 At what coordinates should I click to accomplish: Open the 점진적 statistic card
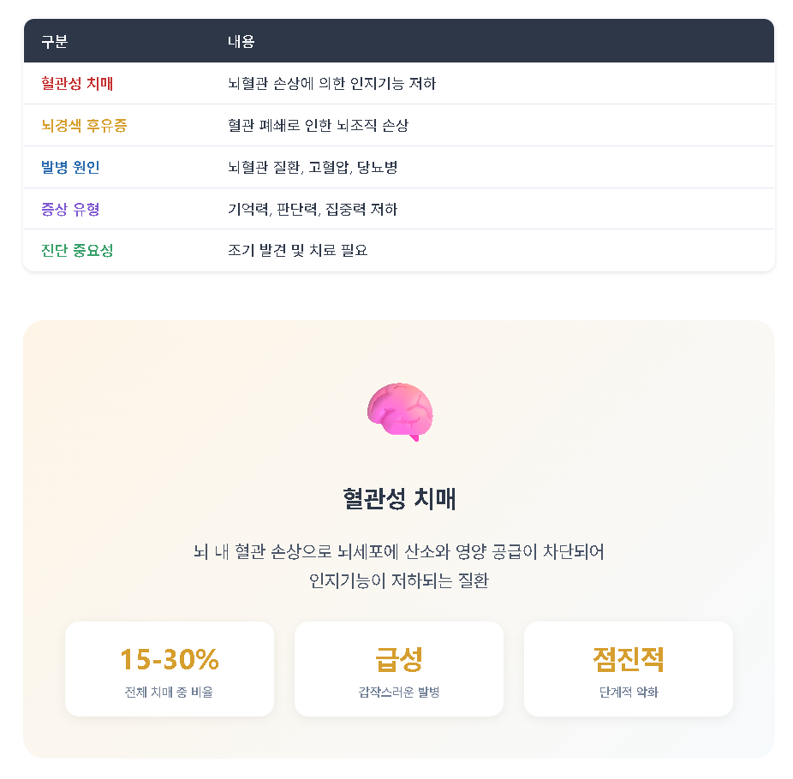pyautogui.click(x=629, y=669)
